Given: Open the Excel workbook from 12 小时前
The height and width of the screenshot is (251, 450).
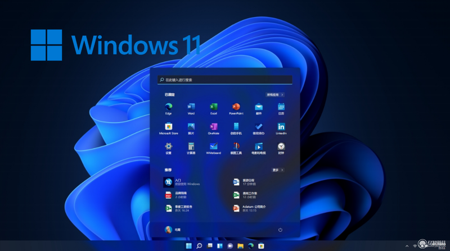Looking at the screenshot, I should (245, 195).
